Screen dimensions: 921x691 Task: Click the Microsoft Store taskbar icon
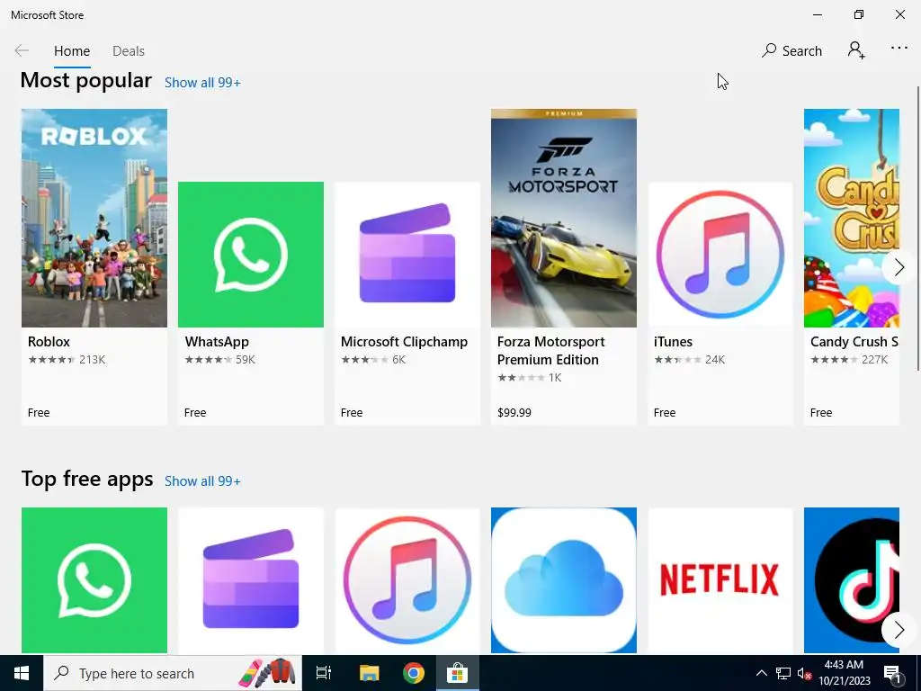(457, 673)
